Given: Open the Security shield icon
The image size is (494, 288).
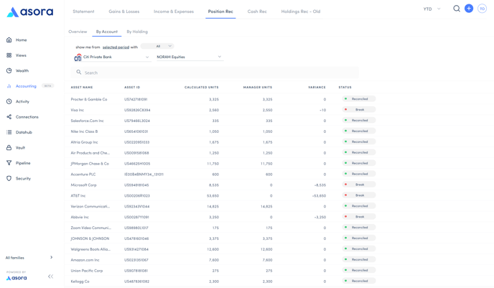Looking at the screenshot, I should (x=9, y=179).
